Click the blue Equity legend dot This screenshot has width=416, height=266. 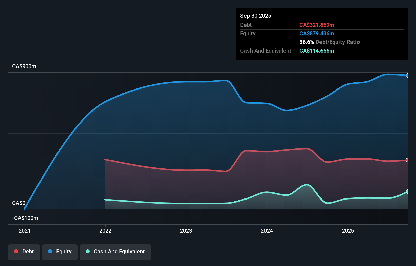tap(50, 252)
